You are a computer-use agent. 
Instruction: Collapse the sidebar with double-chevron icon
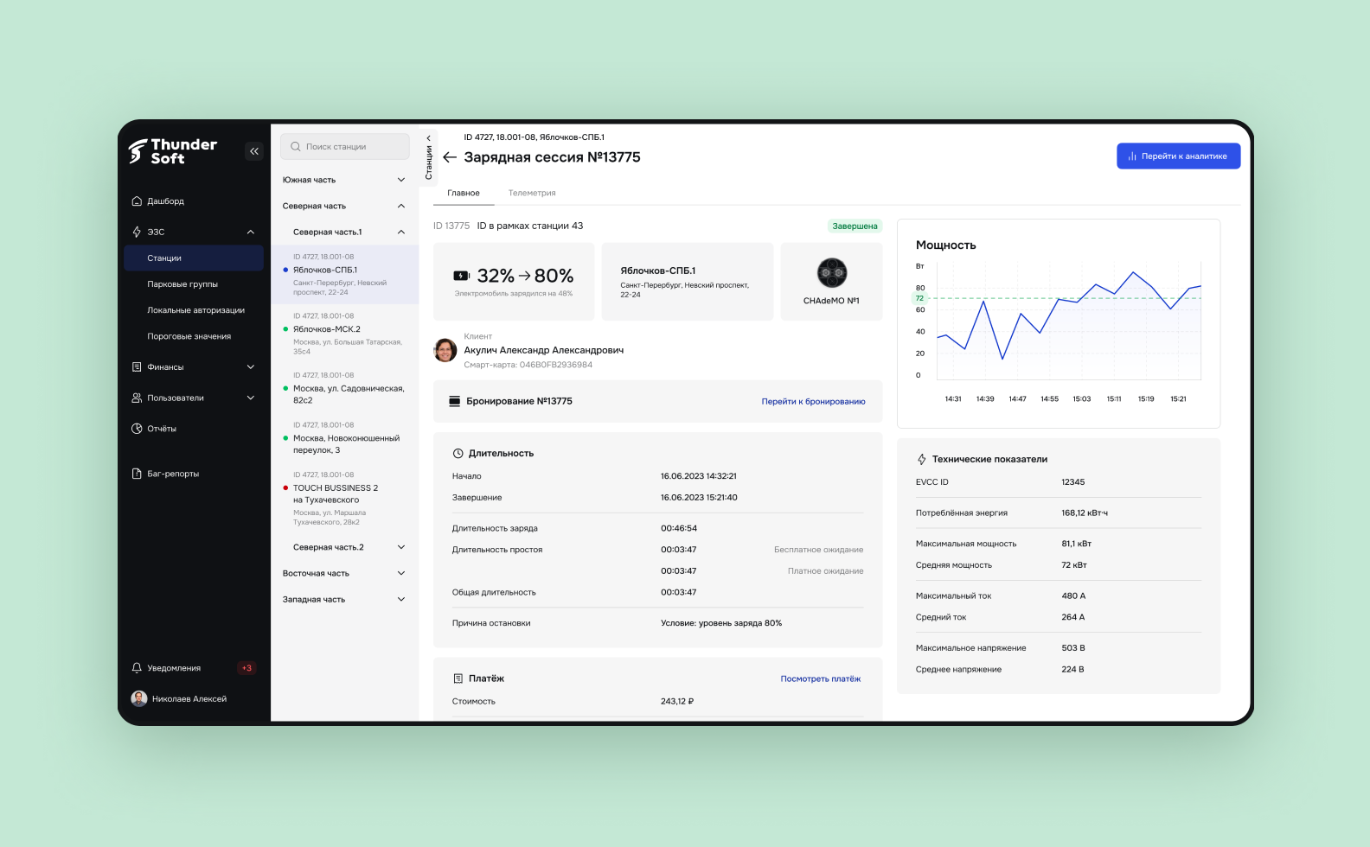[x=254, y=151]
